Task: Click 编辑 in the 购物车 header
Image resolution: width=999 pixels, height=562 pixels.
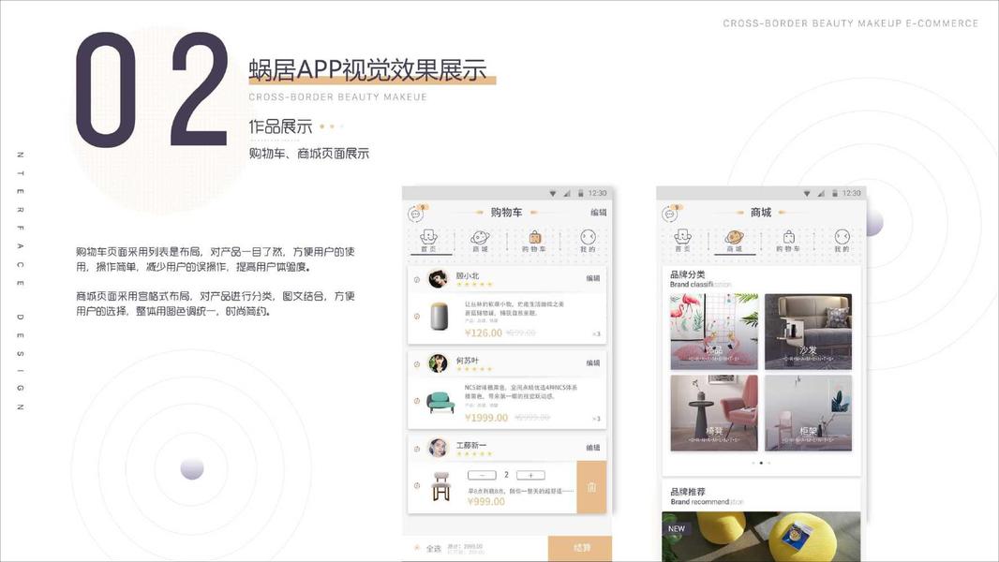Action: coord(598,213)
